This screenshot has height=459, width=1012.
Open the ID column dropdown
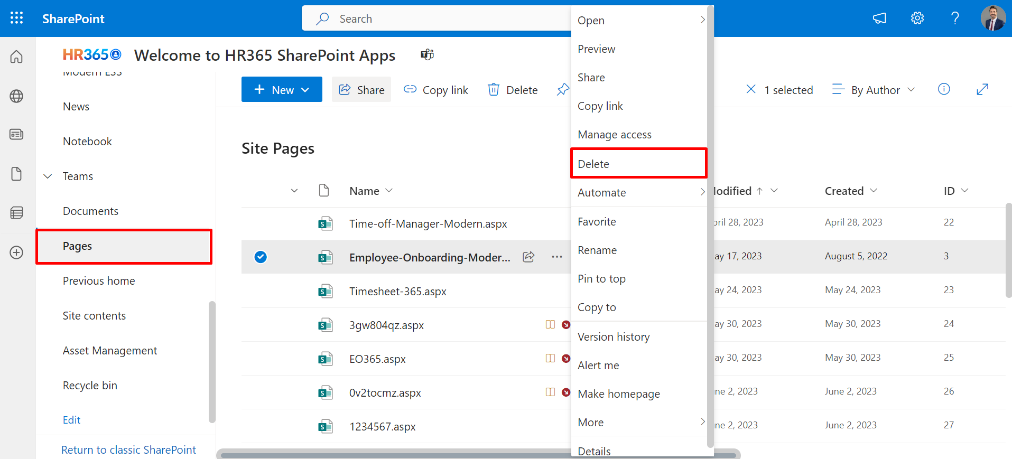point(964,190)
